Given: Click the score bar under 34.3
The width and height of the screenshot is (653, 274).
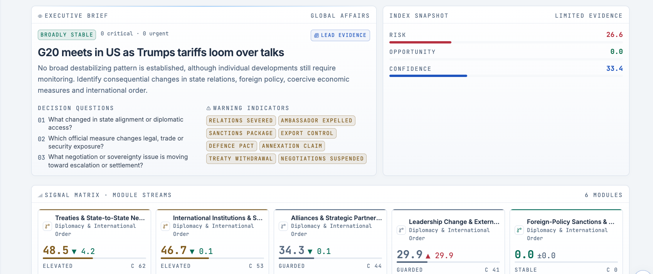Looking at the screenshot, I should [330, 258].
